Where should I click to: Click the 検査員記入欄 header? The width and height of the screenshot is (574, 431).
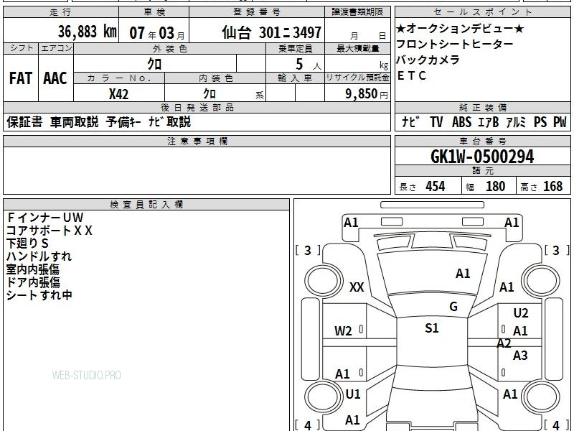pos(146,205)
